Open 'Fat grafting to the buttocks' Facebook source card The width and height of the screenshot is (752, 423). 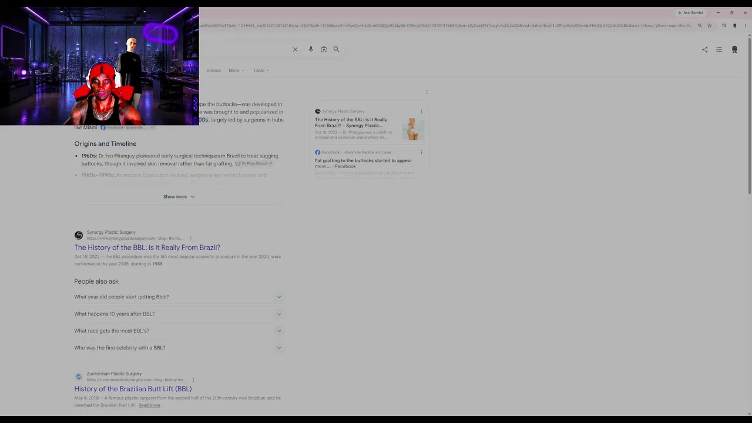[x=363, y=163]
